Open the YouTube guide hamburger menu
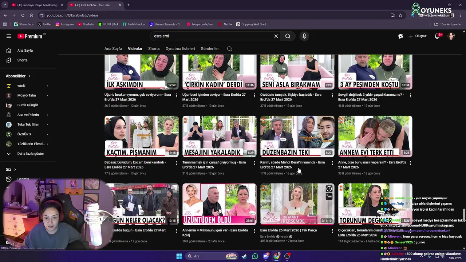 pyautogui.click(x=9, y=36)
